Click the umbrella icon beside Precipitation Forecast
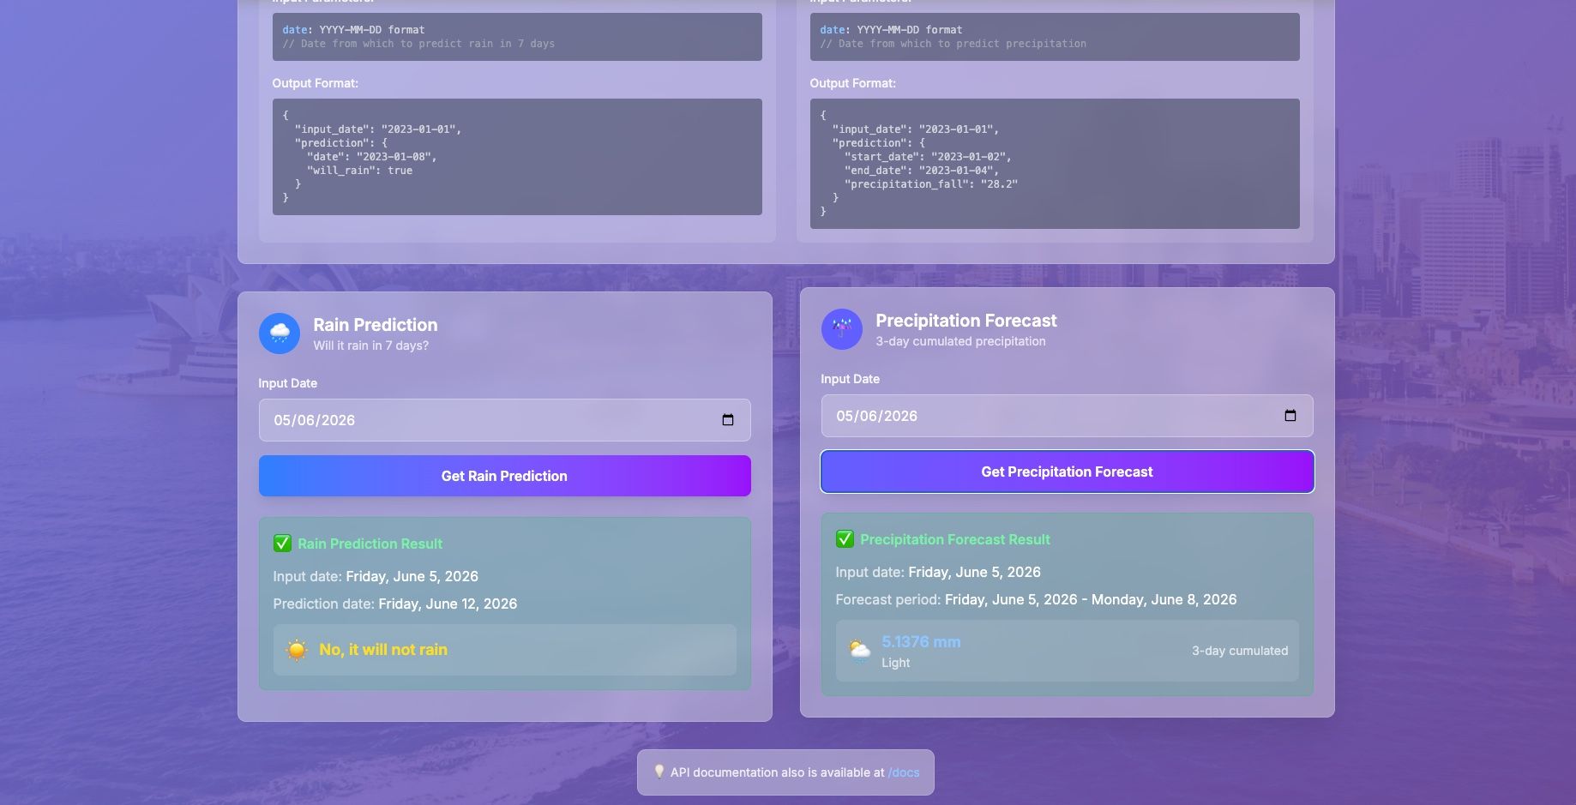1576x805 pixels. click(842, 329)
